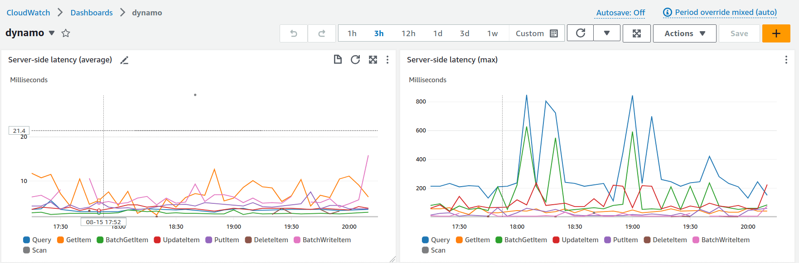The height and width of the screenshot is (263, 799).
Task: Toggle PutItem series in average latency legend
Action: point(222,240)
